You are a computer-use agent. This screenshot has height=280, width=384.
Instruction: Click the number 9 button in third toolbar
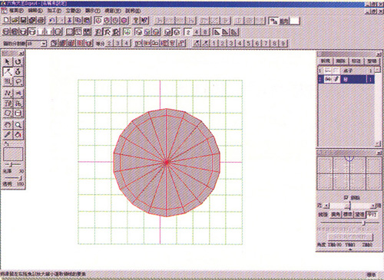point(283,43)
